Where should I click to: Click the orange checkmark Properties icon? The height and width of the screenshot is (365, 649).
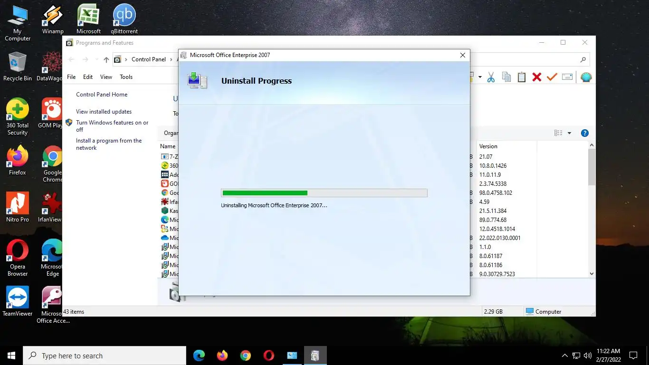tap(552, 77)
